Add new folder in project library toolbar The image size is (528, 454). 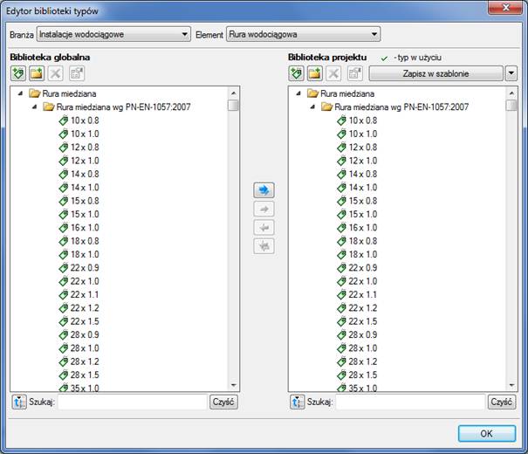point(315,73)
